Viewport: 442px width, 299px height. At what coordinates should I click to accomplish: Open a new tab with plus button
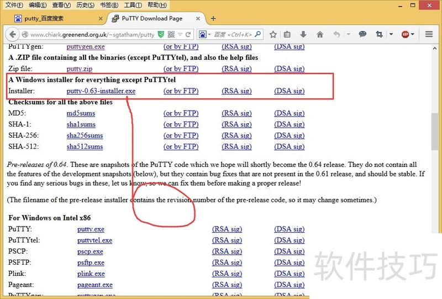[213, 18]
